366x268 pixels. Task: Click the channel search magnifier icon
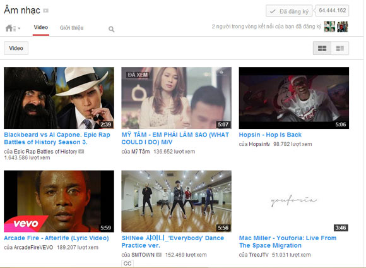tap(111, 29)
